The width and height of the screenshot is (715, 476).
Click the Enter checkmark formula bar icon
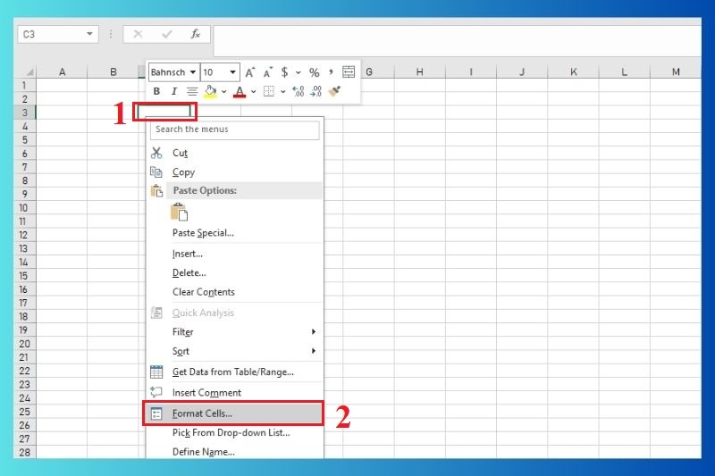pyautogui.click(x=167, y=34)
